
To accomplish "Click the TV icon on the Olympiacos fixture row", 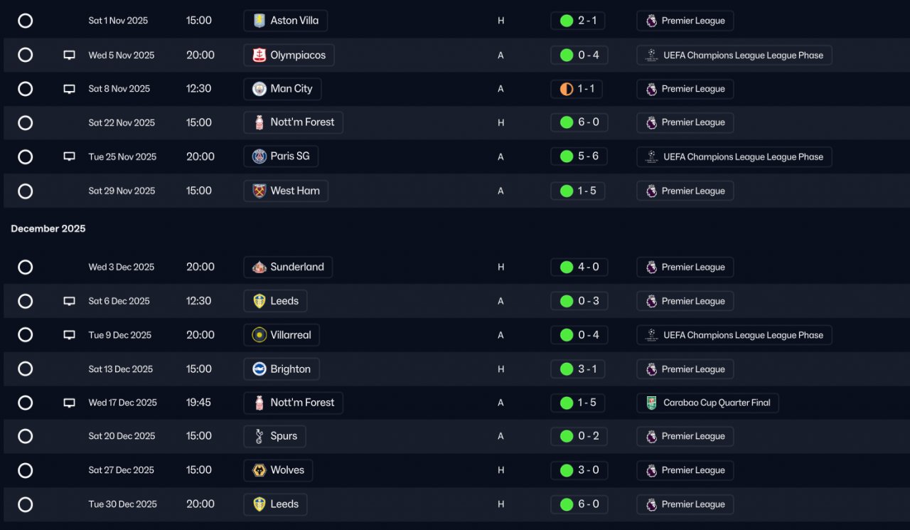I will 69,55.
